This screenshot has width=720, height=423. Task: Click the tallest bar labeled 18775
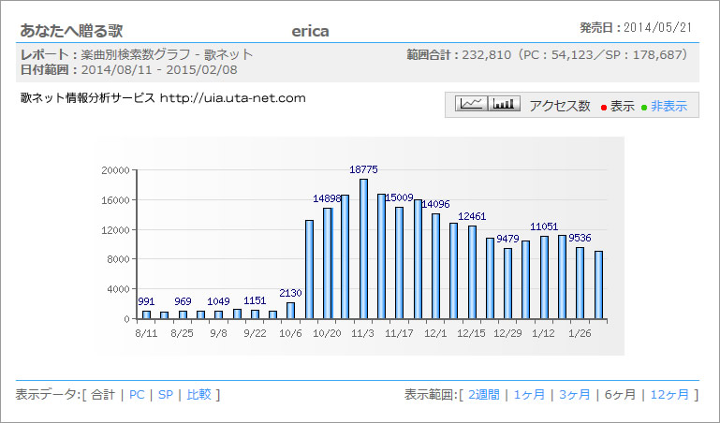pos(363,249)
